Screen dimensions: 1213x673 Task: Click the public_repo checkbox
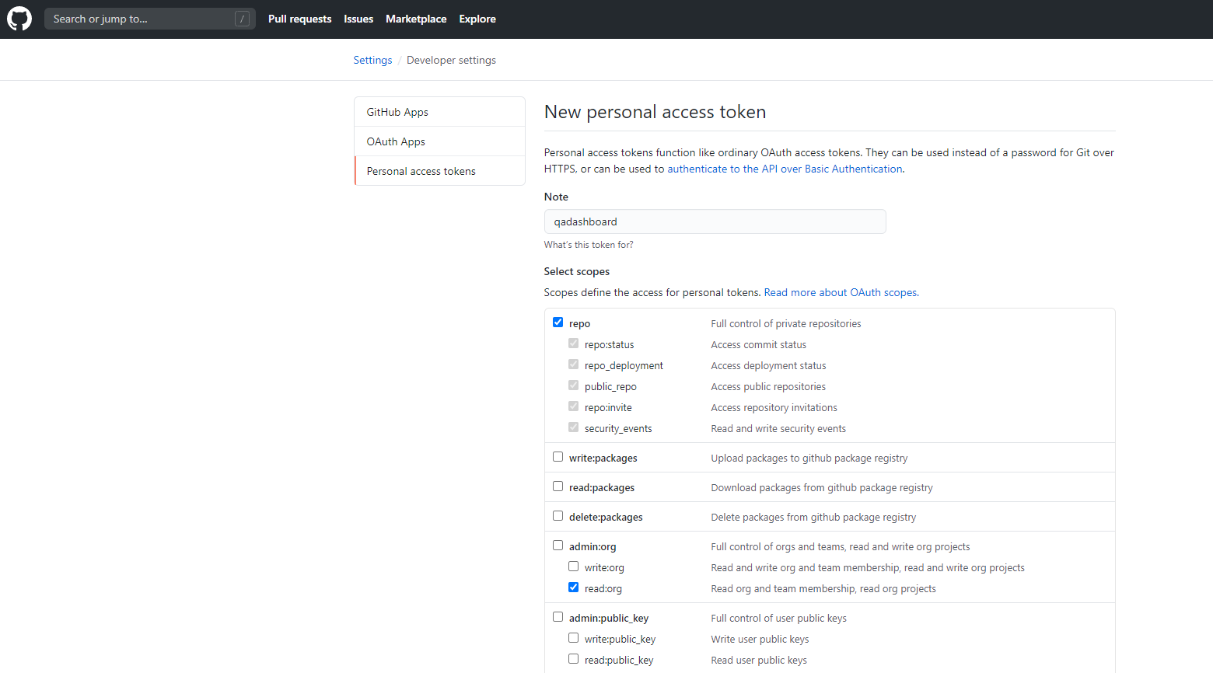(573, 385)
